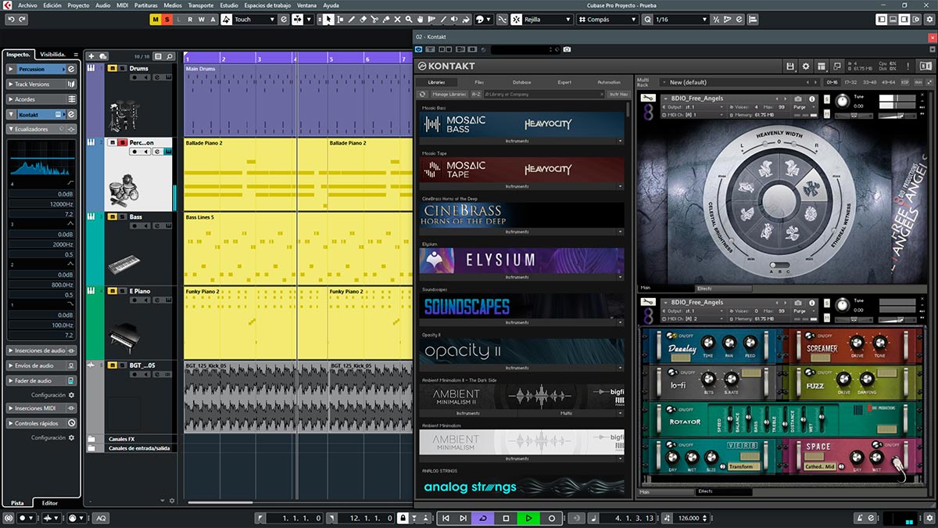Select the Draw pencil tool

click(x=352, y=20)
